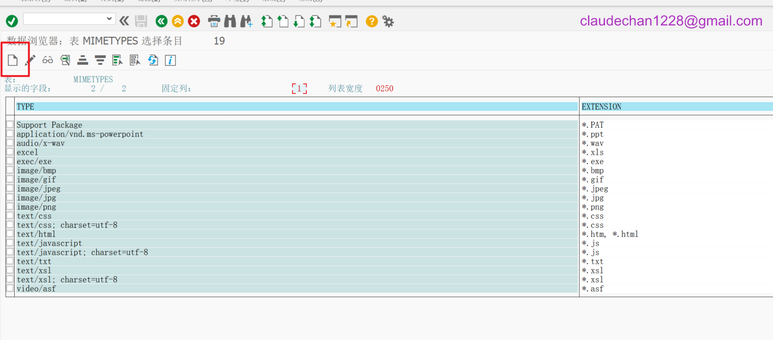Click the Sort descending icon

point(100,60)
